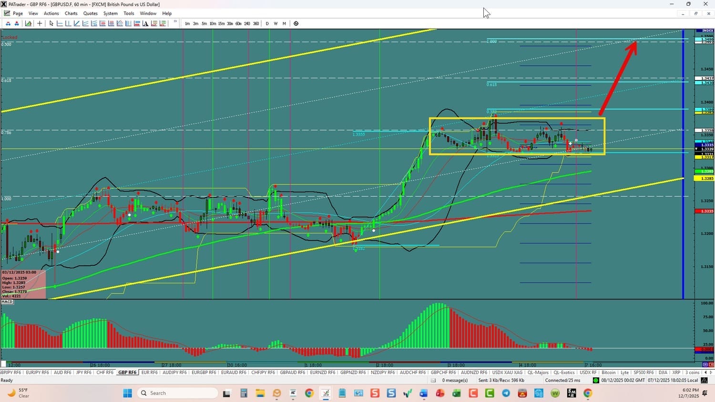Go to the QL-Majors tab
This screenshot has width=715, height=402.
click(538, 372)
